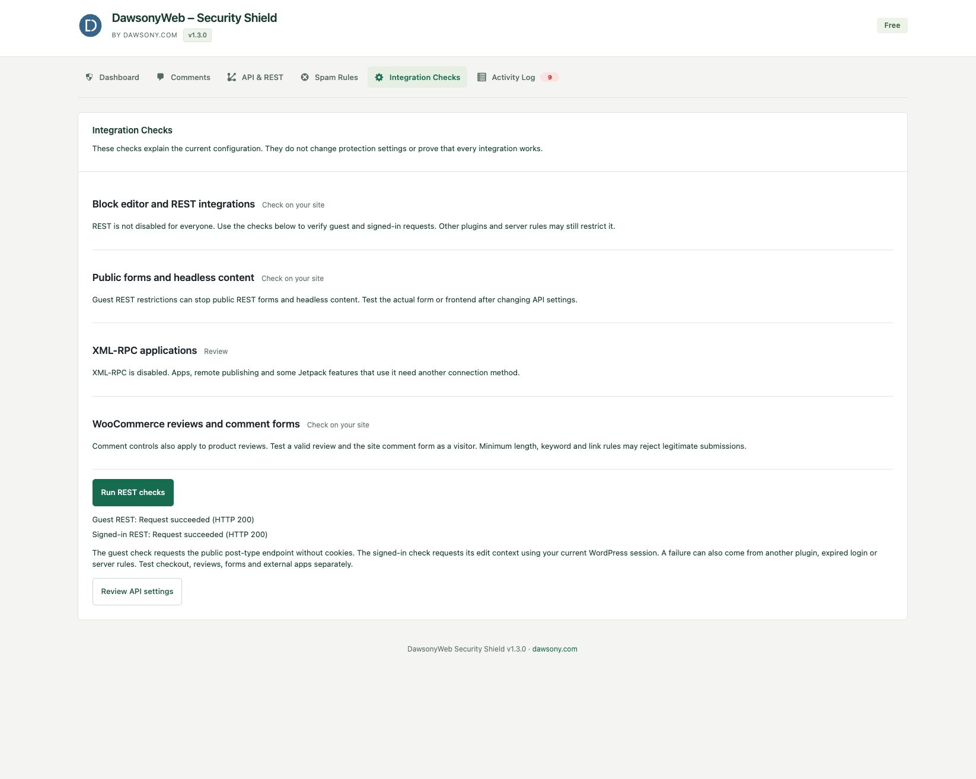Click the WooCommerce reviews and comment forms heading
Viewport: 976px width, 779px height.
[x=196, y=424]
